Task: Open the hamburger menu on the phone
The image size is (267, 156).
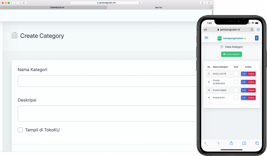Action: [206, 38]
